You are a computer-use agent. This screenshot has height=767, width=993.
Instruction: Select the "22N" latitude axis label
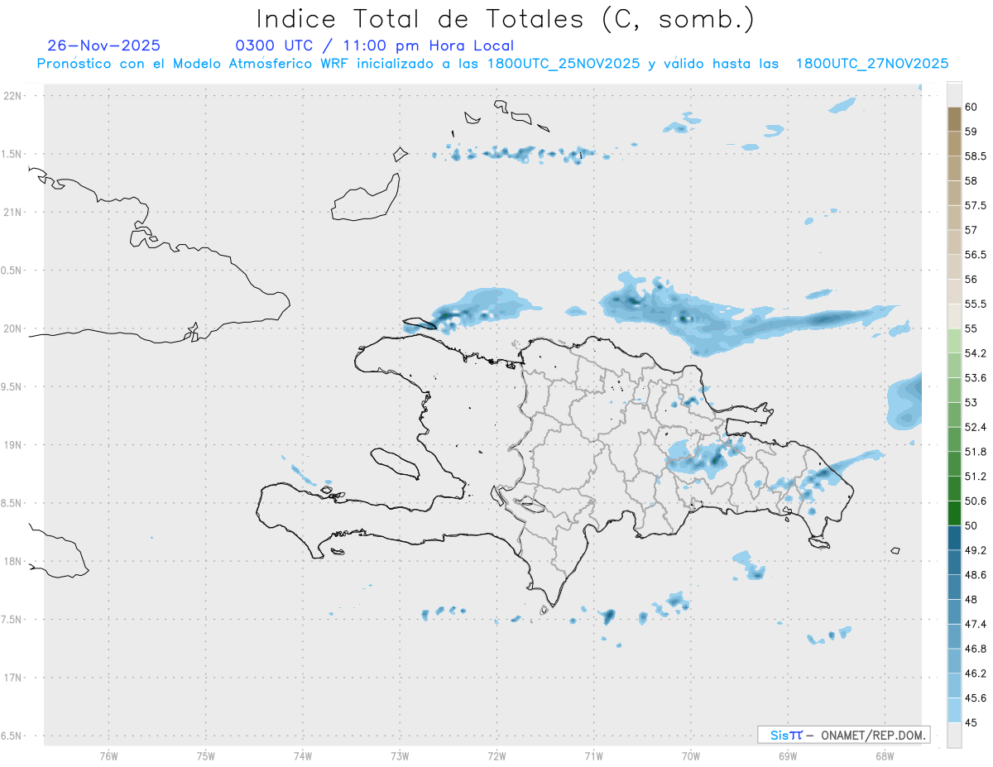(12, 95)
